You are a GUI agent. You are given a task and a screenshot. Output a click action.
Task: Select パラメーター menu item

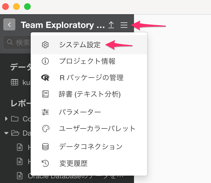point(89,112)
